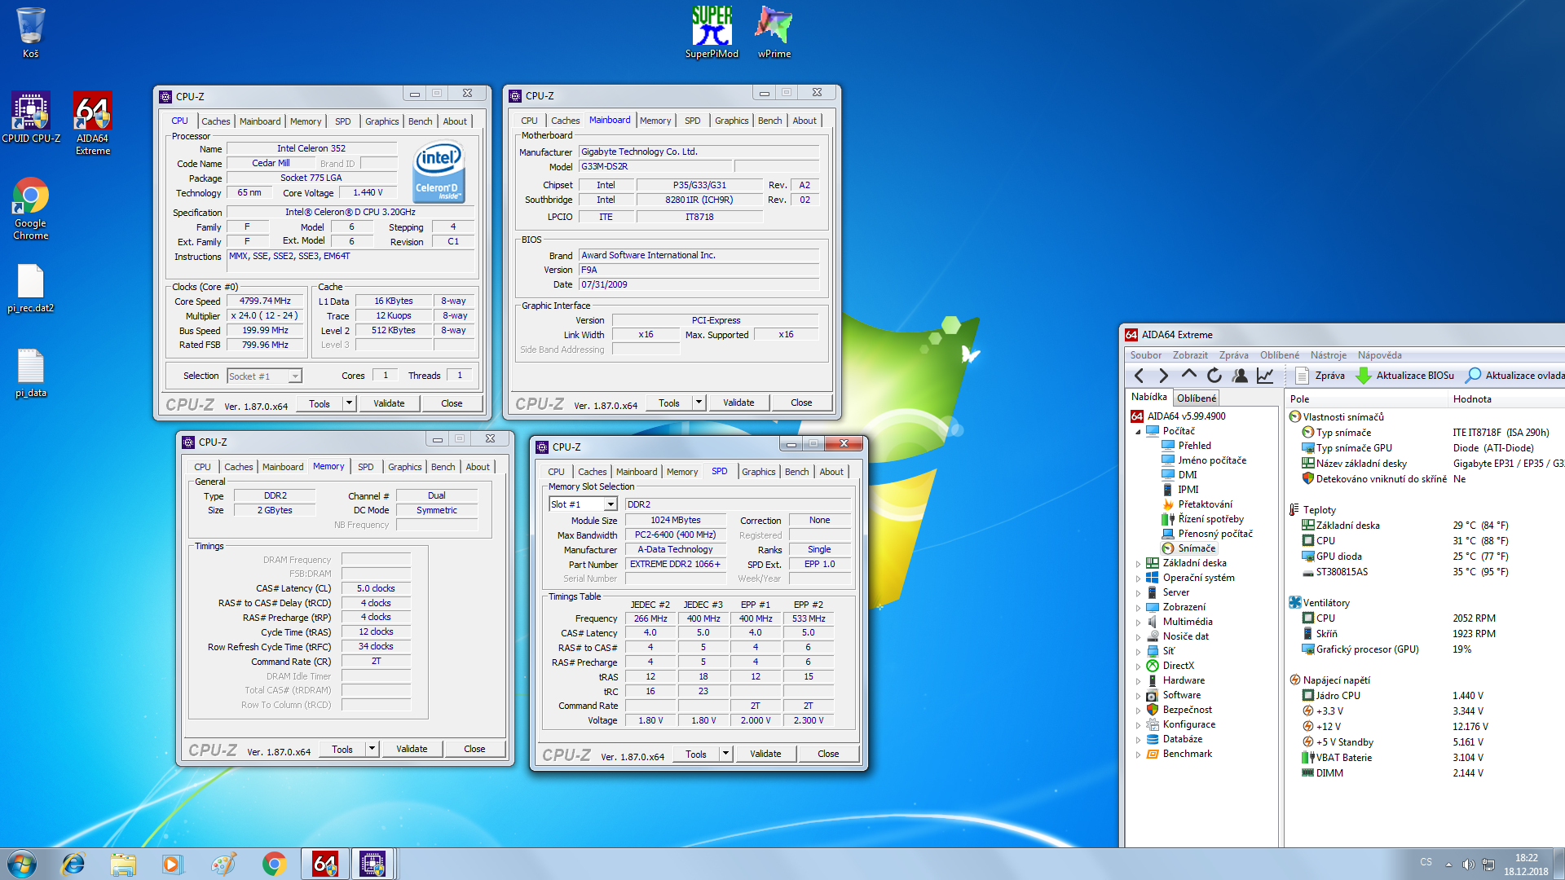Show hidden tray icons arrow

pyautogui.click(x=1448, y=865)
